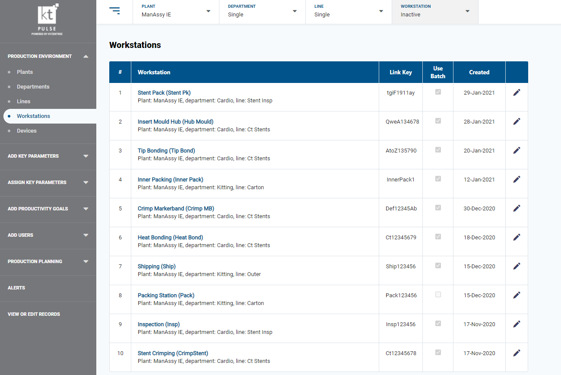The height and width of the screenshot is (375, 561).
Task: Open the Alerts menu item
Action: coord(16,288)
